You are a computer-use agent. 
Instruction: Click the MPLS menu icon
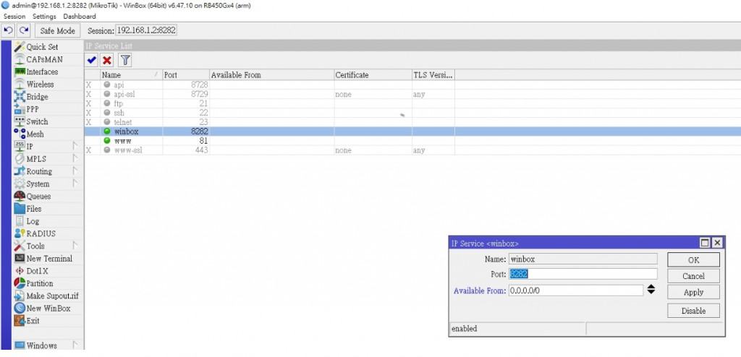tap(20, 159)
